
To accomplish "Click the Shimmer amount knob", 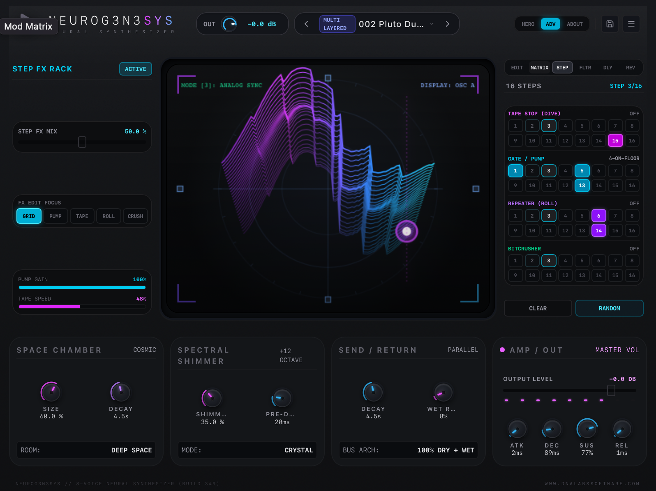I will (x=212, y=398).
